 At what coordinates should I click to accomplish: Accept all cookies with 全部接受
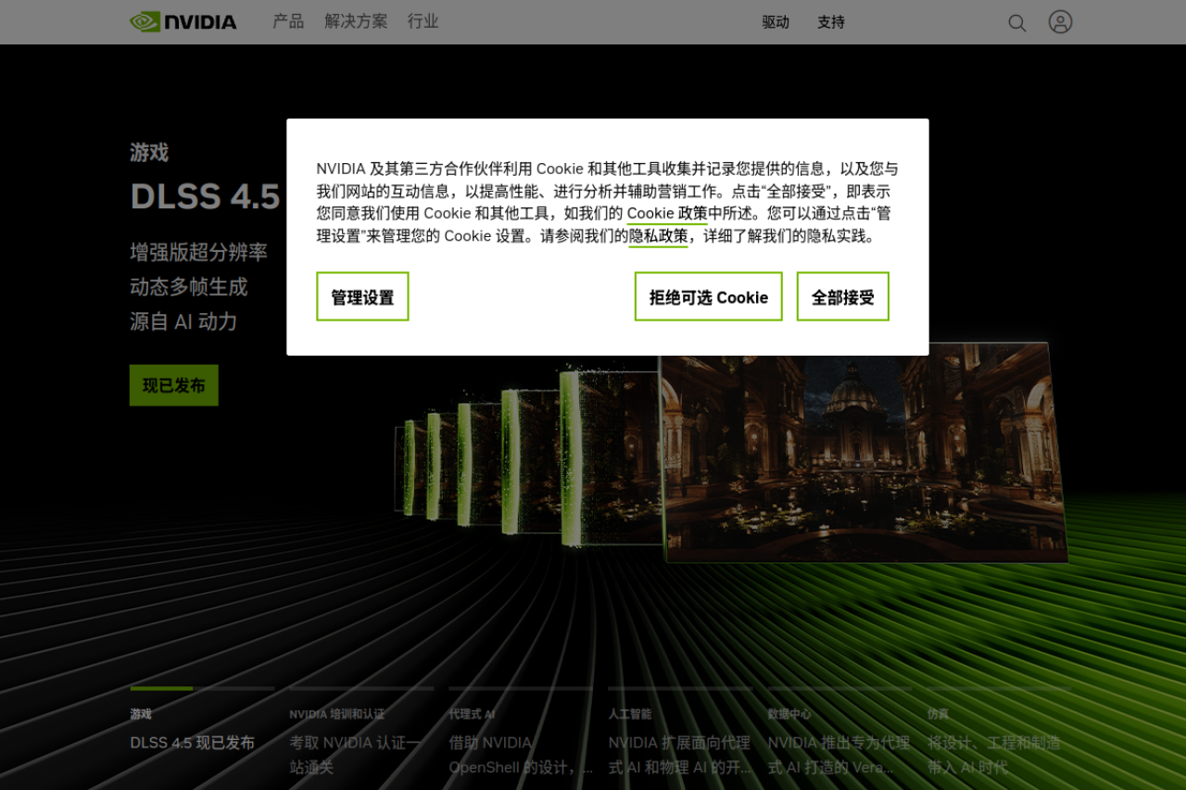[x=842, y=296]
